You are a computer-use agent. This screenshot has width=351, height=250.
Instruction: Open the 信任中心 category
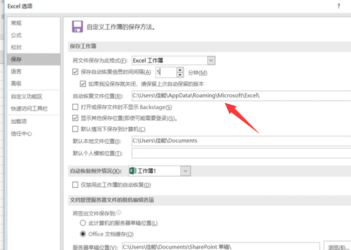21,134
